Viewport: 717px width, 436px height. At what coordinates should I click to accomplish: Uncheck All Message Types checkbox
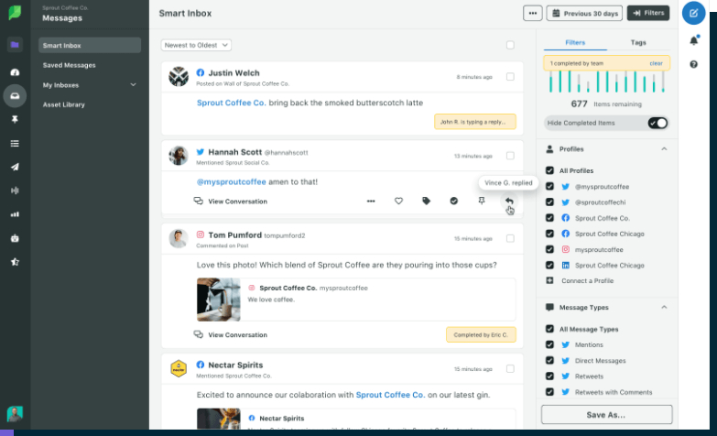coord(549,329)
